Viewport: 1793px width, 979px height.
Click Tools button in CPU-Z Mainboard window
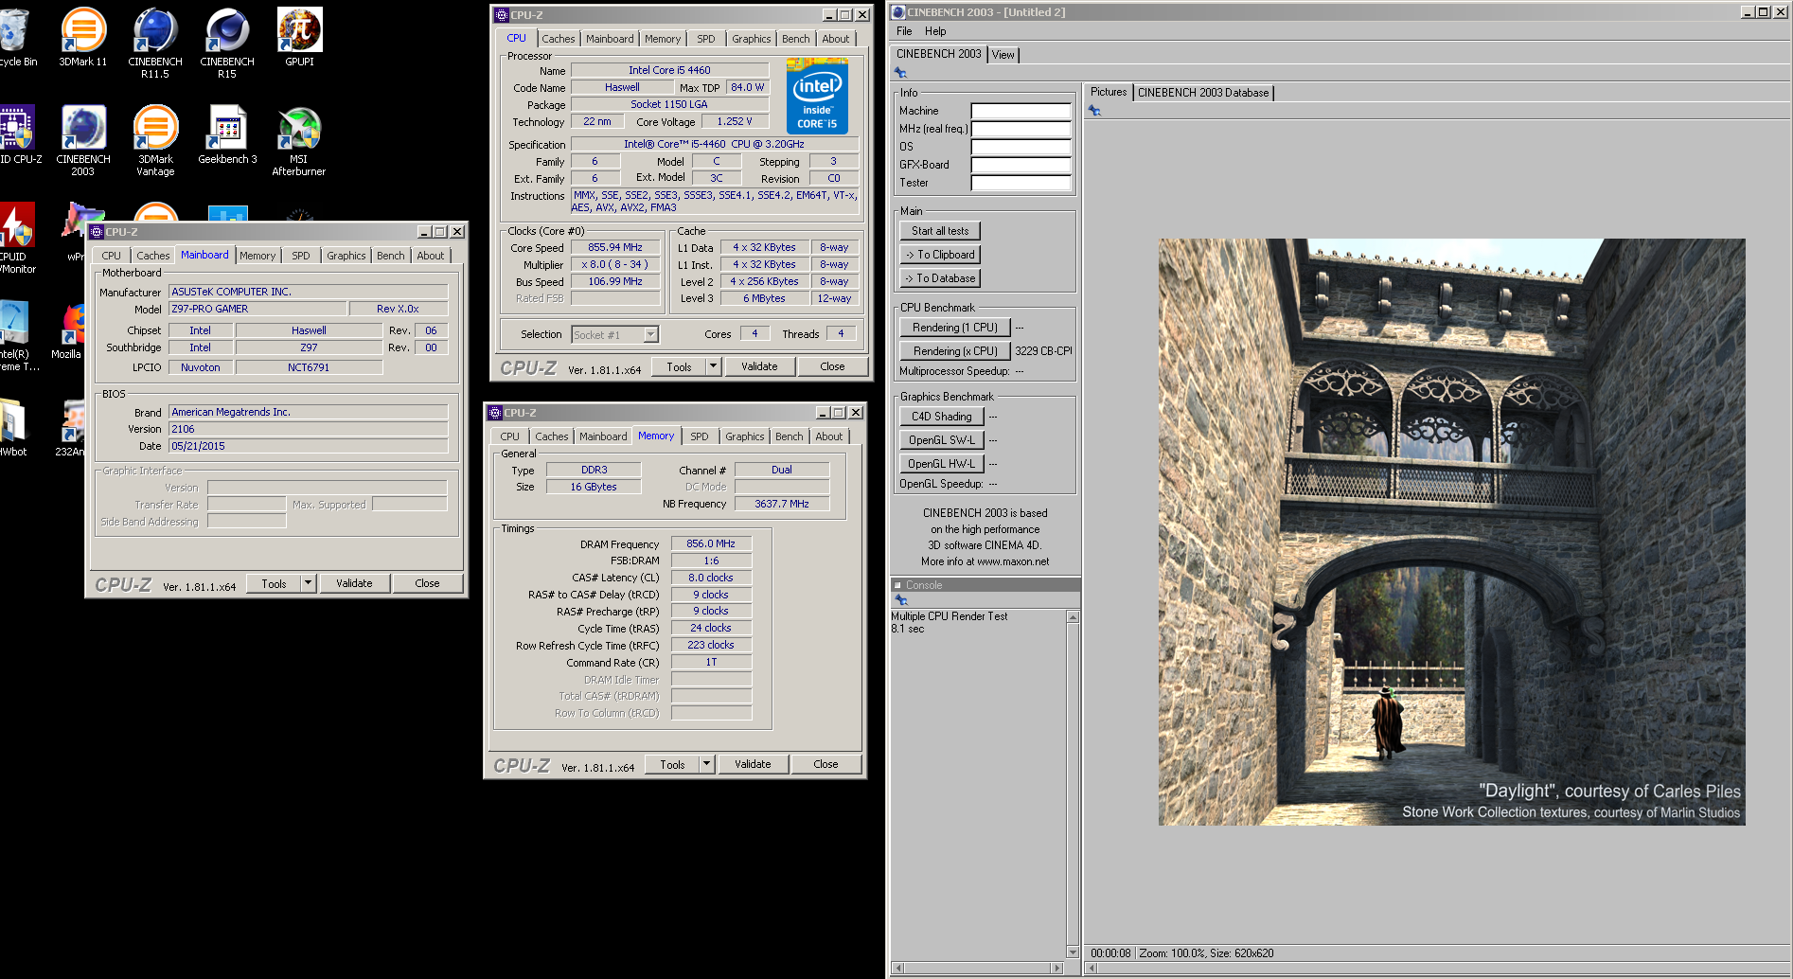(274, 583)
